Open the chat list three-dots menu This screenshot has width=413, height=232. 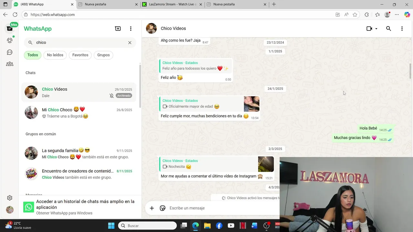(x=131, y=29)
